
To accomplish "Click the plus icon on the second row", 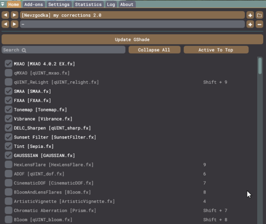I will point(250,24).
